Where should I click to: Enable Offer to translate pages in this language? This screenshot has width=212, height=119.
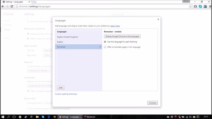point(105,47)
